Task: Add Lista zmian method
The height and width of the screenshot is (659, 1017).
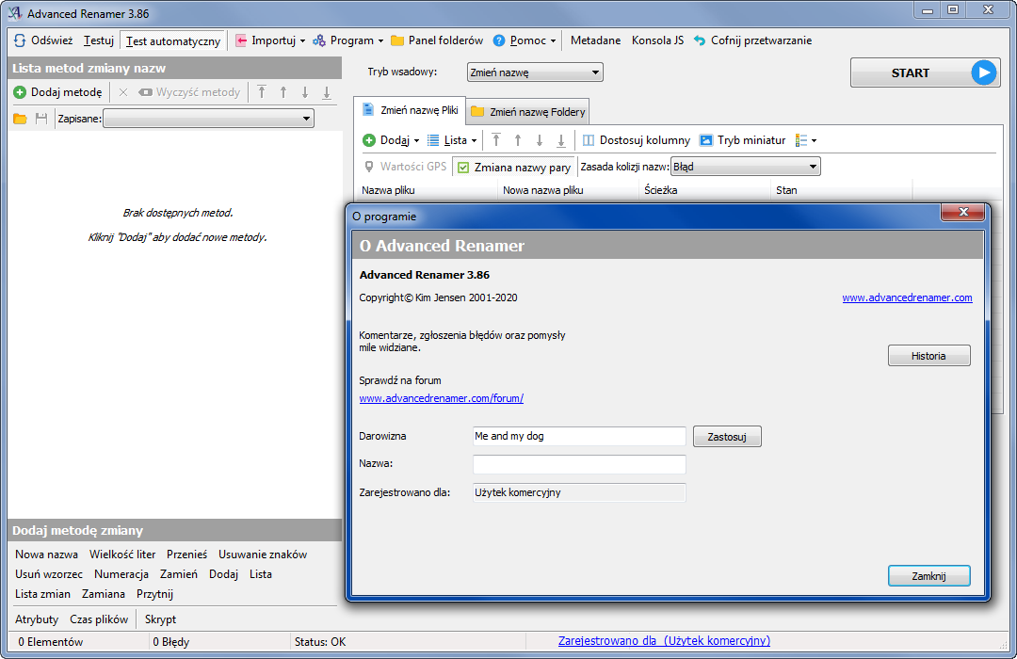Action: [x=42, y=593]
